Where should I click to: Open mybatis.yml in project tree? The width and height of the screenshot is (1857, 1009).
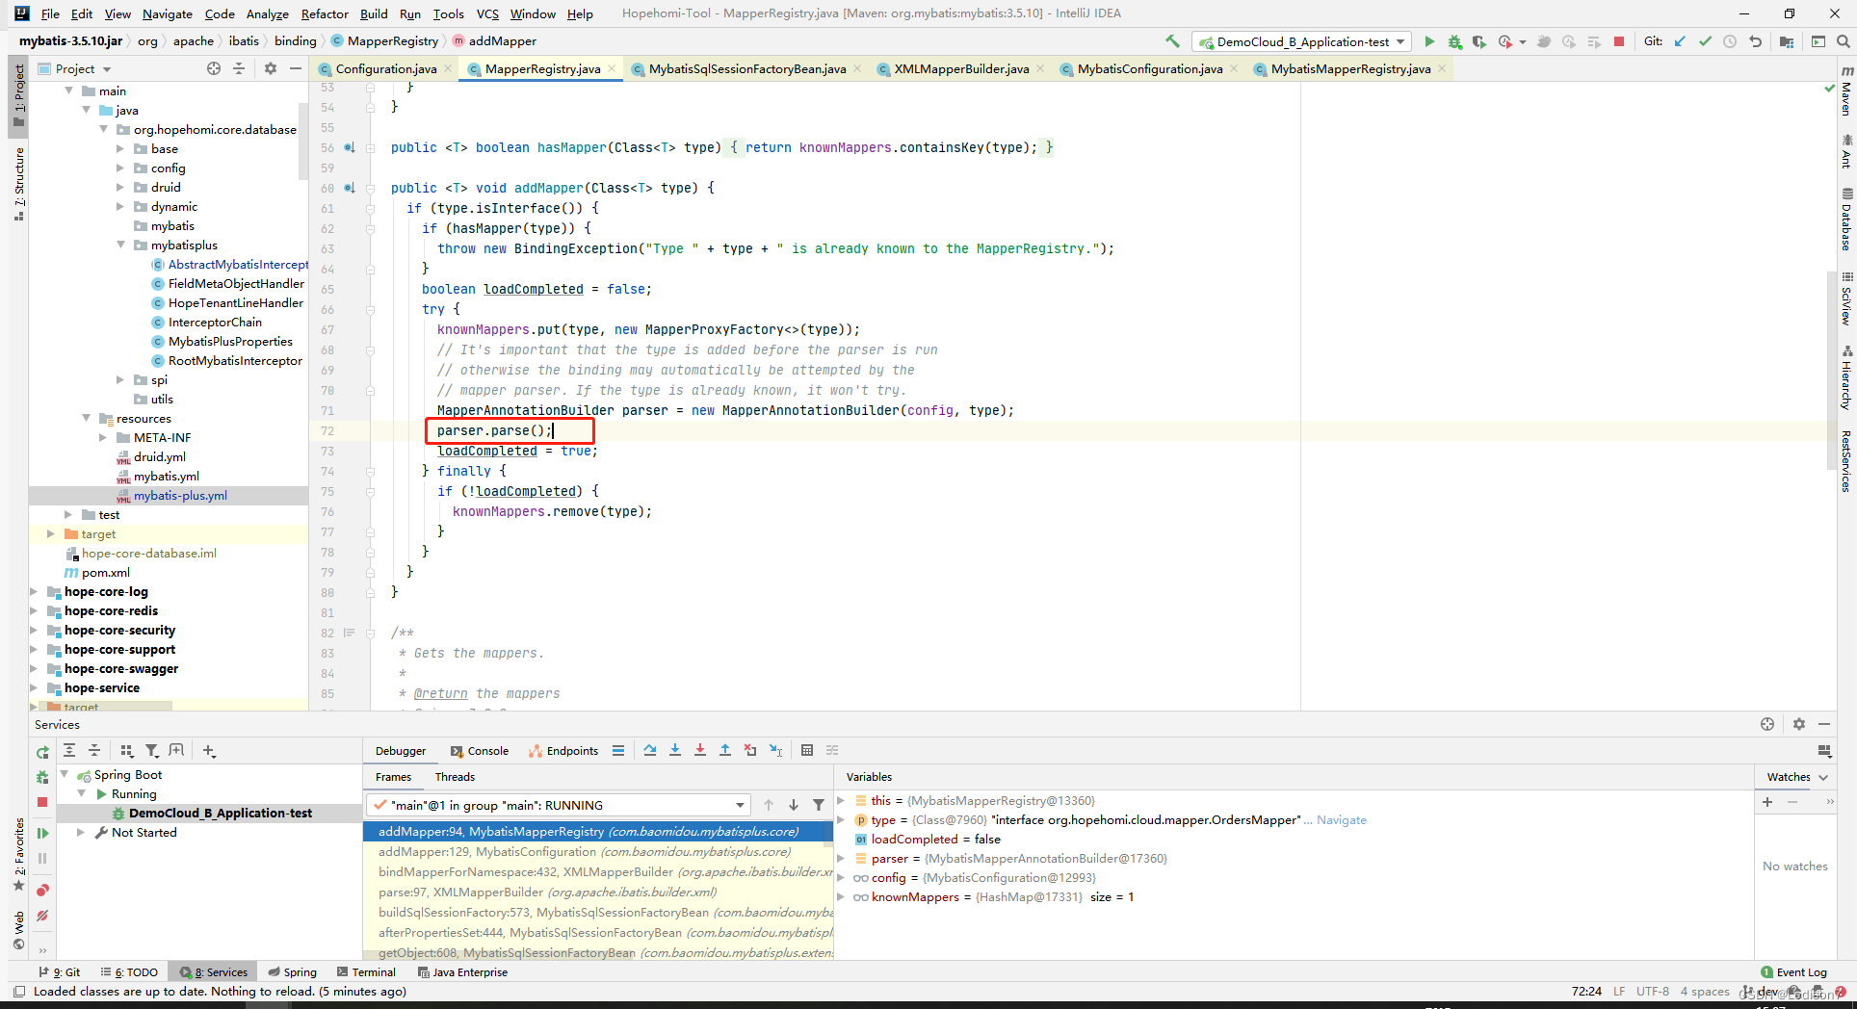166,477
